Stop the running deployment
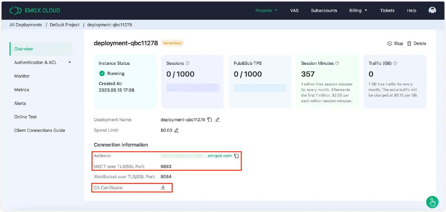Screen dimensions: 446x212 pyautogui.click(x=395, y=43)
